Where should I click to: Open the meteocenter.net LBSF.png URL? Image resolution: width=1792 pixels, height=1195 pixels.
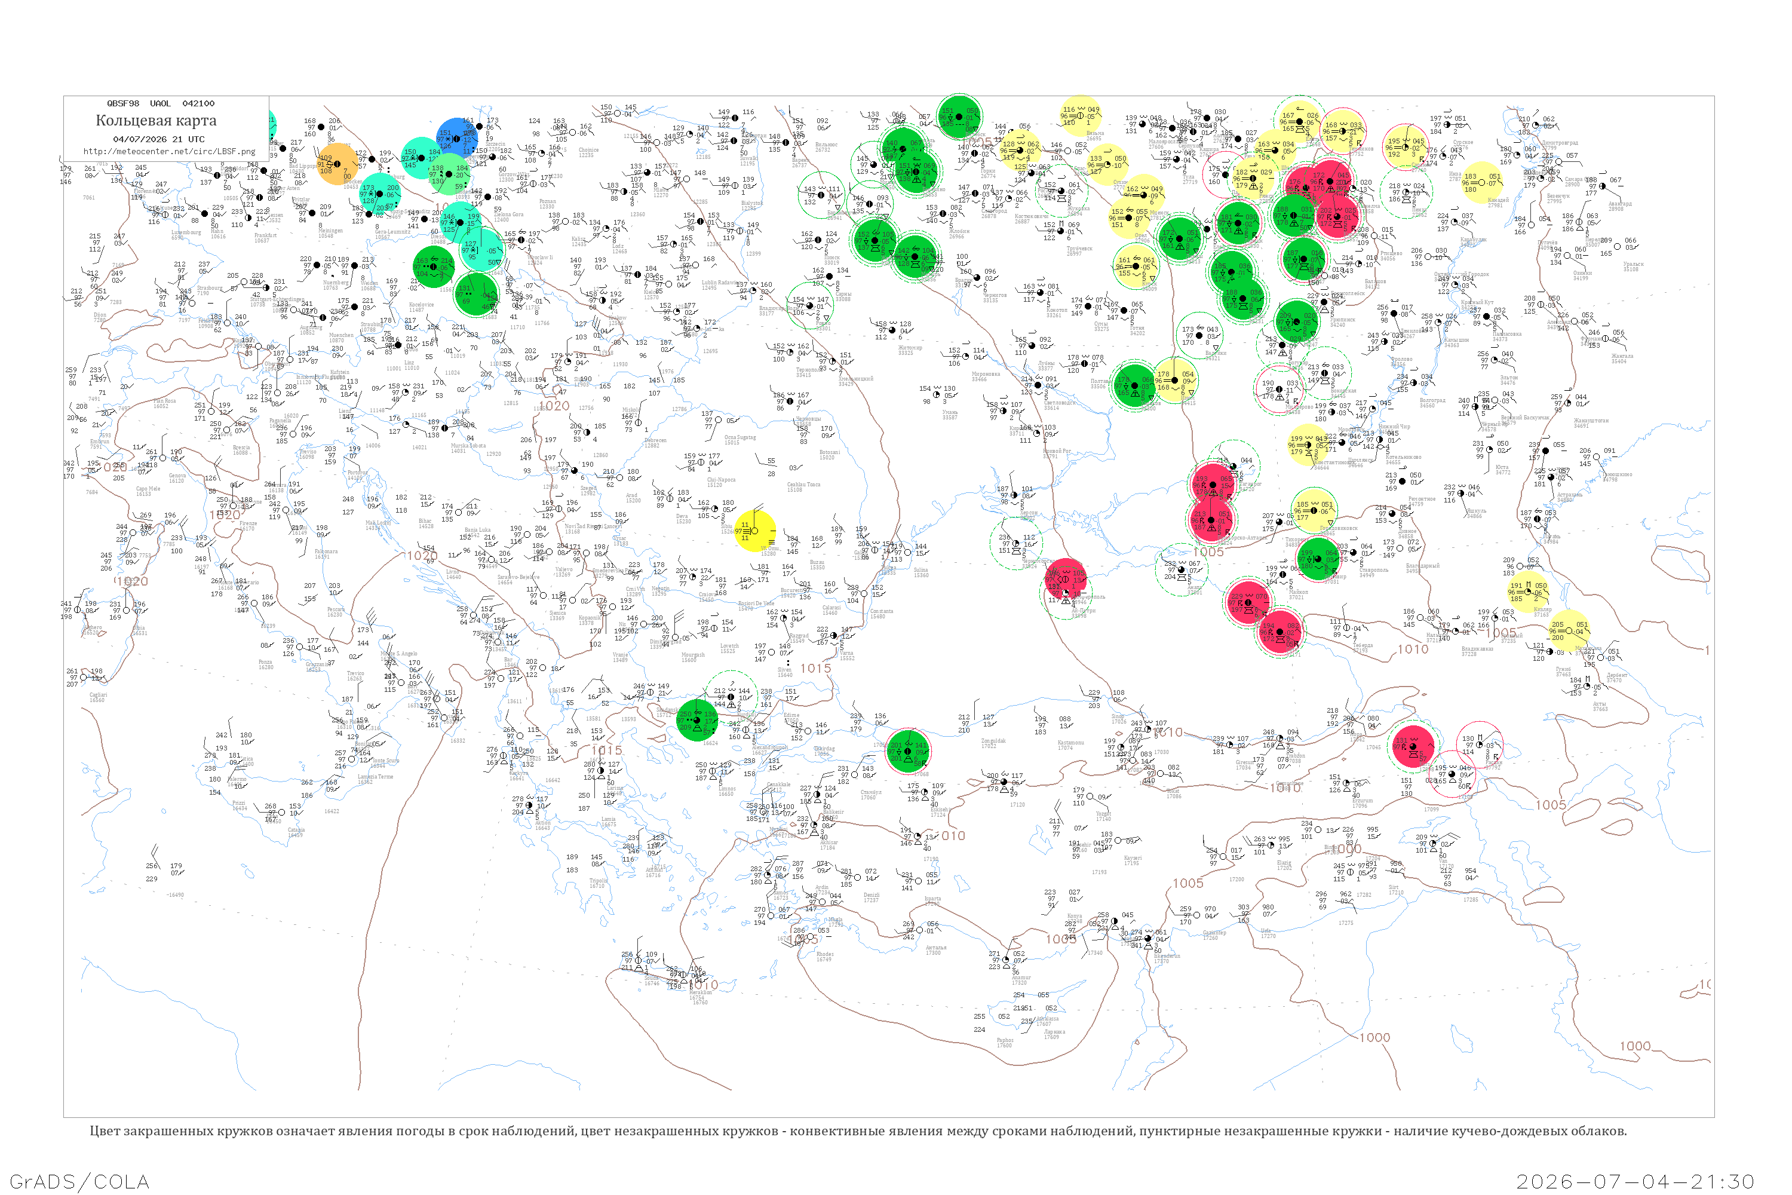[x=168, y=152]
